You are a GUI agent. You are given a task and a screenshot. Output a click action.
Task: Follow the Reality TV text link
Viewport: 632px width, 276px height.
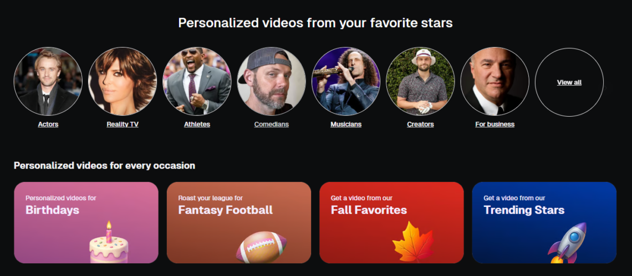123,124
